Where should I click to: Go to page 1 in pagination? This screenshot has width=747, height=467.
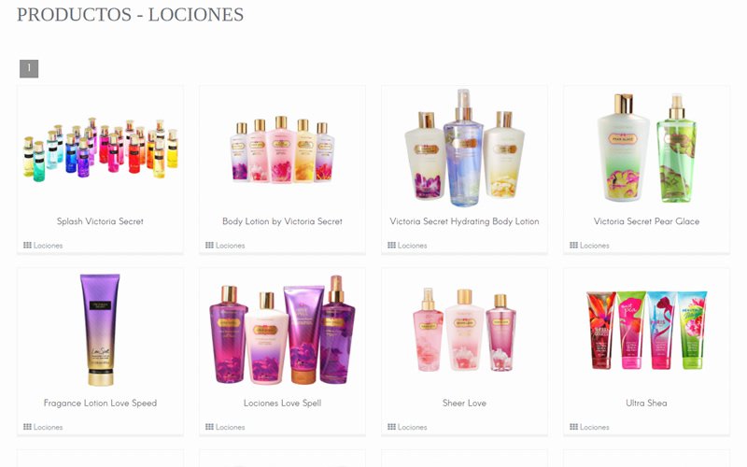pos(29,68)
